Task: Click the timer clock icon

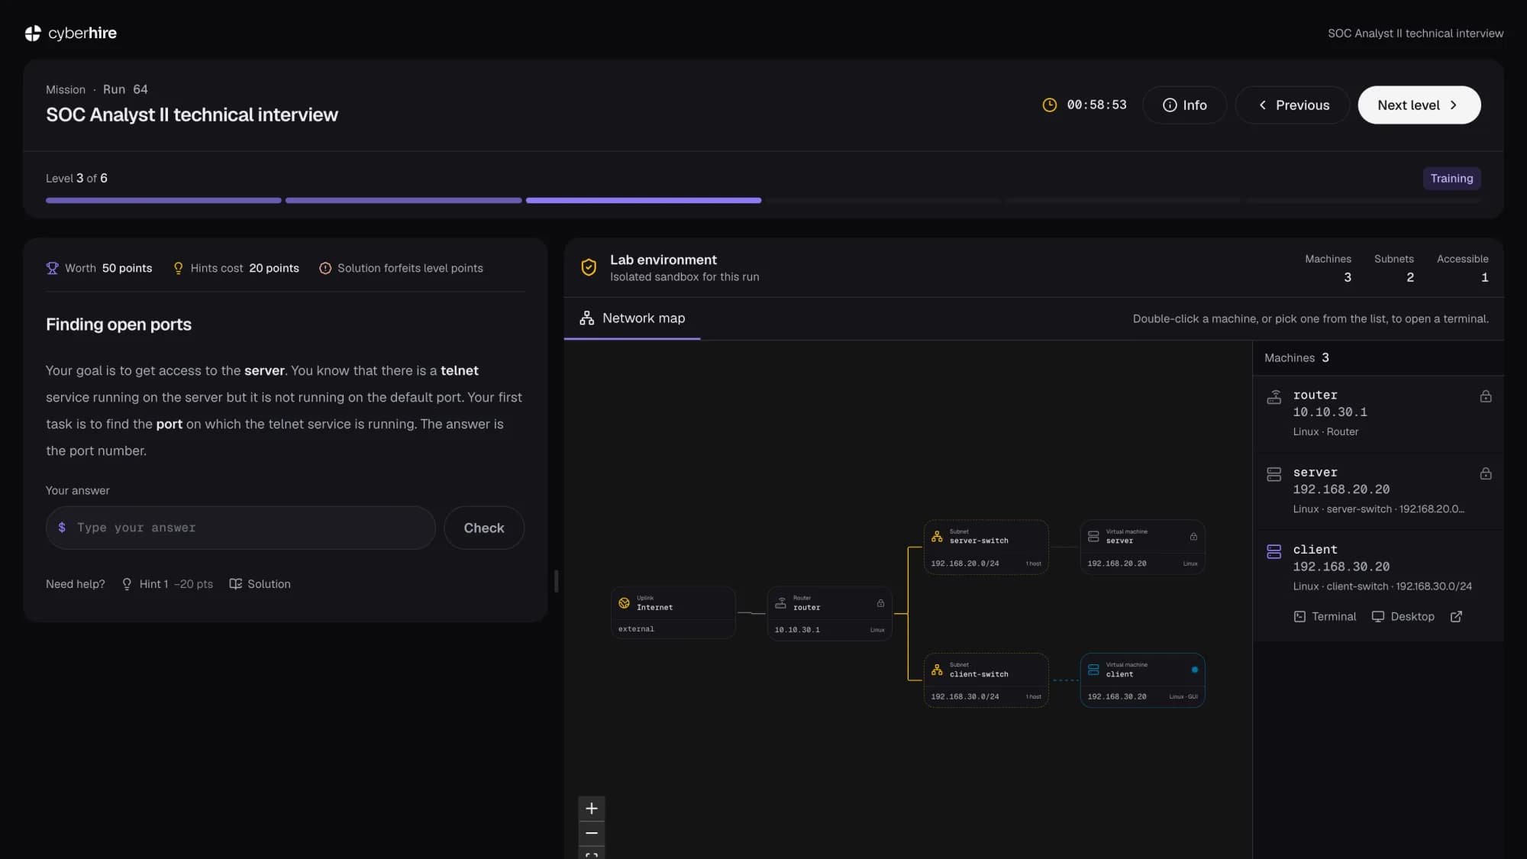Action: click(x=1050, y=105)
